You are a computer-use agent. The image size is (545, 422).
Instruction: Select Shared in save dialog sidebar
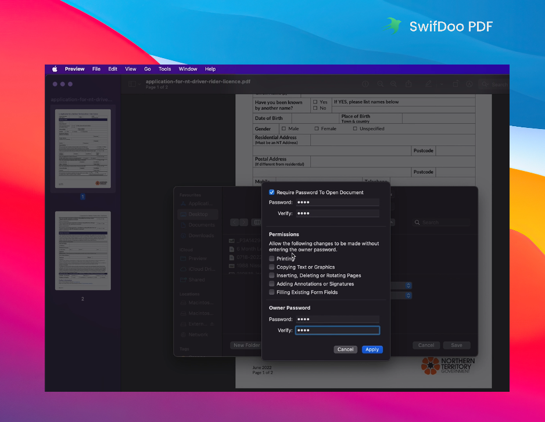[198, 280]
